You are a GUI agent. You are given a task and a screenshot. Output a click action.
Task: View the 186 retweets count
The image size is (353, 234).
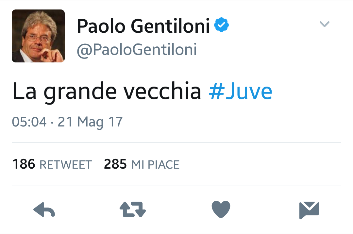click(24, 164)
